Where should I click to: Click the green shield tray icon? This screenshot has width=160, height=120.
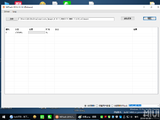(x=109, y=117)
